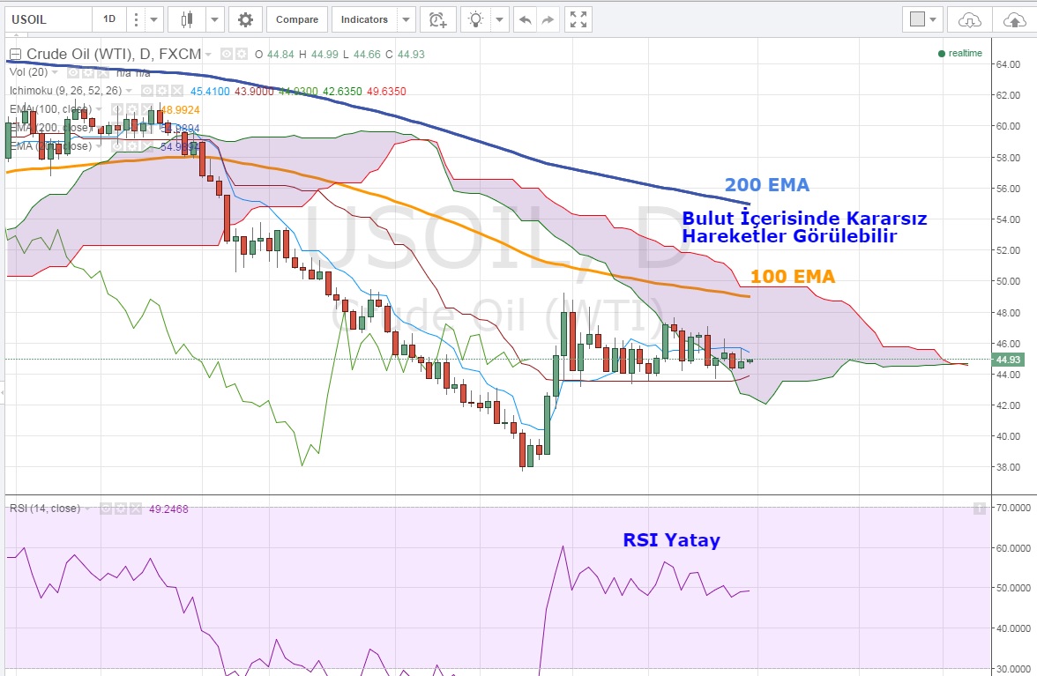Expand the Indicators dropdown arrow
Image resolution: width=1037 pixels, height=676 pixels.
tap(406, 19)
